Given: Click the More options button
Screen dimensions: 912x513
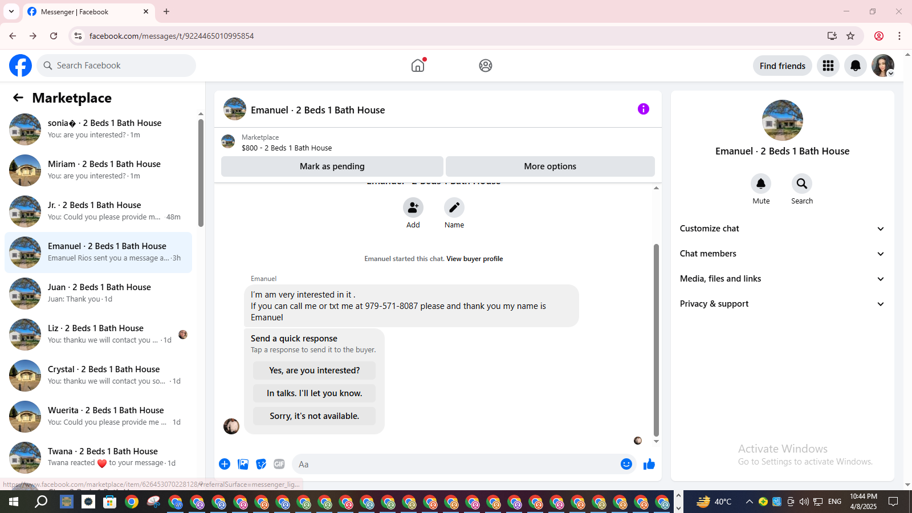Looking at the screenshot, I should coord(550,166).
